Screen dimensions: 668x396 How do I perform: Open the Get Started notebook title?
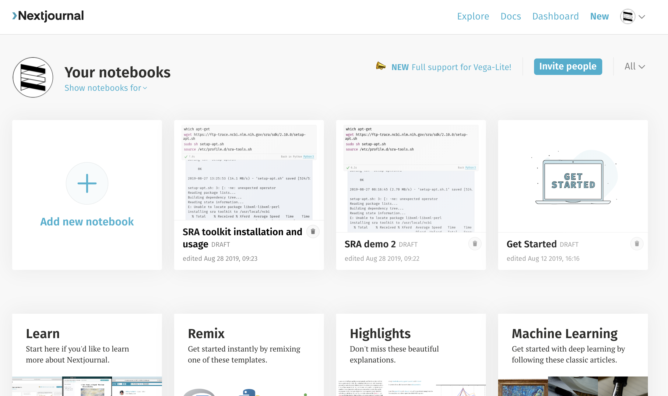pyautogui.click(x=532, y=244)
